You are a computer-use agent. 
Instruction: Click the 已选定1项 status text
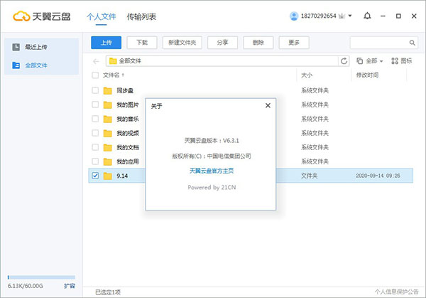tap(108, 292)
